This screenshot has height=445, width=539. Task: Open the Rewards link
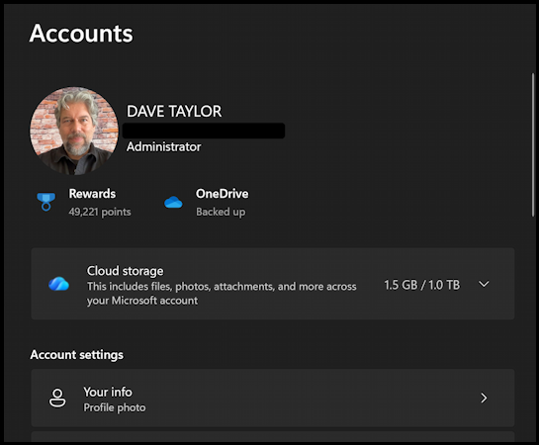[x=92, y=194]
